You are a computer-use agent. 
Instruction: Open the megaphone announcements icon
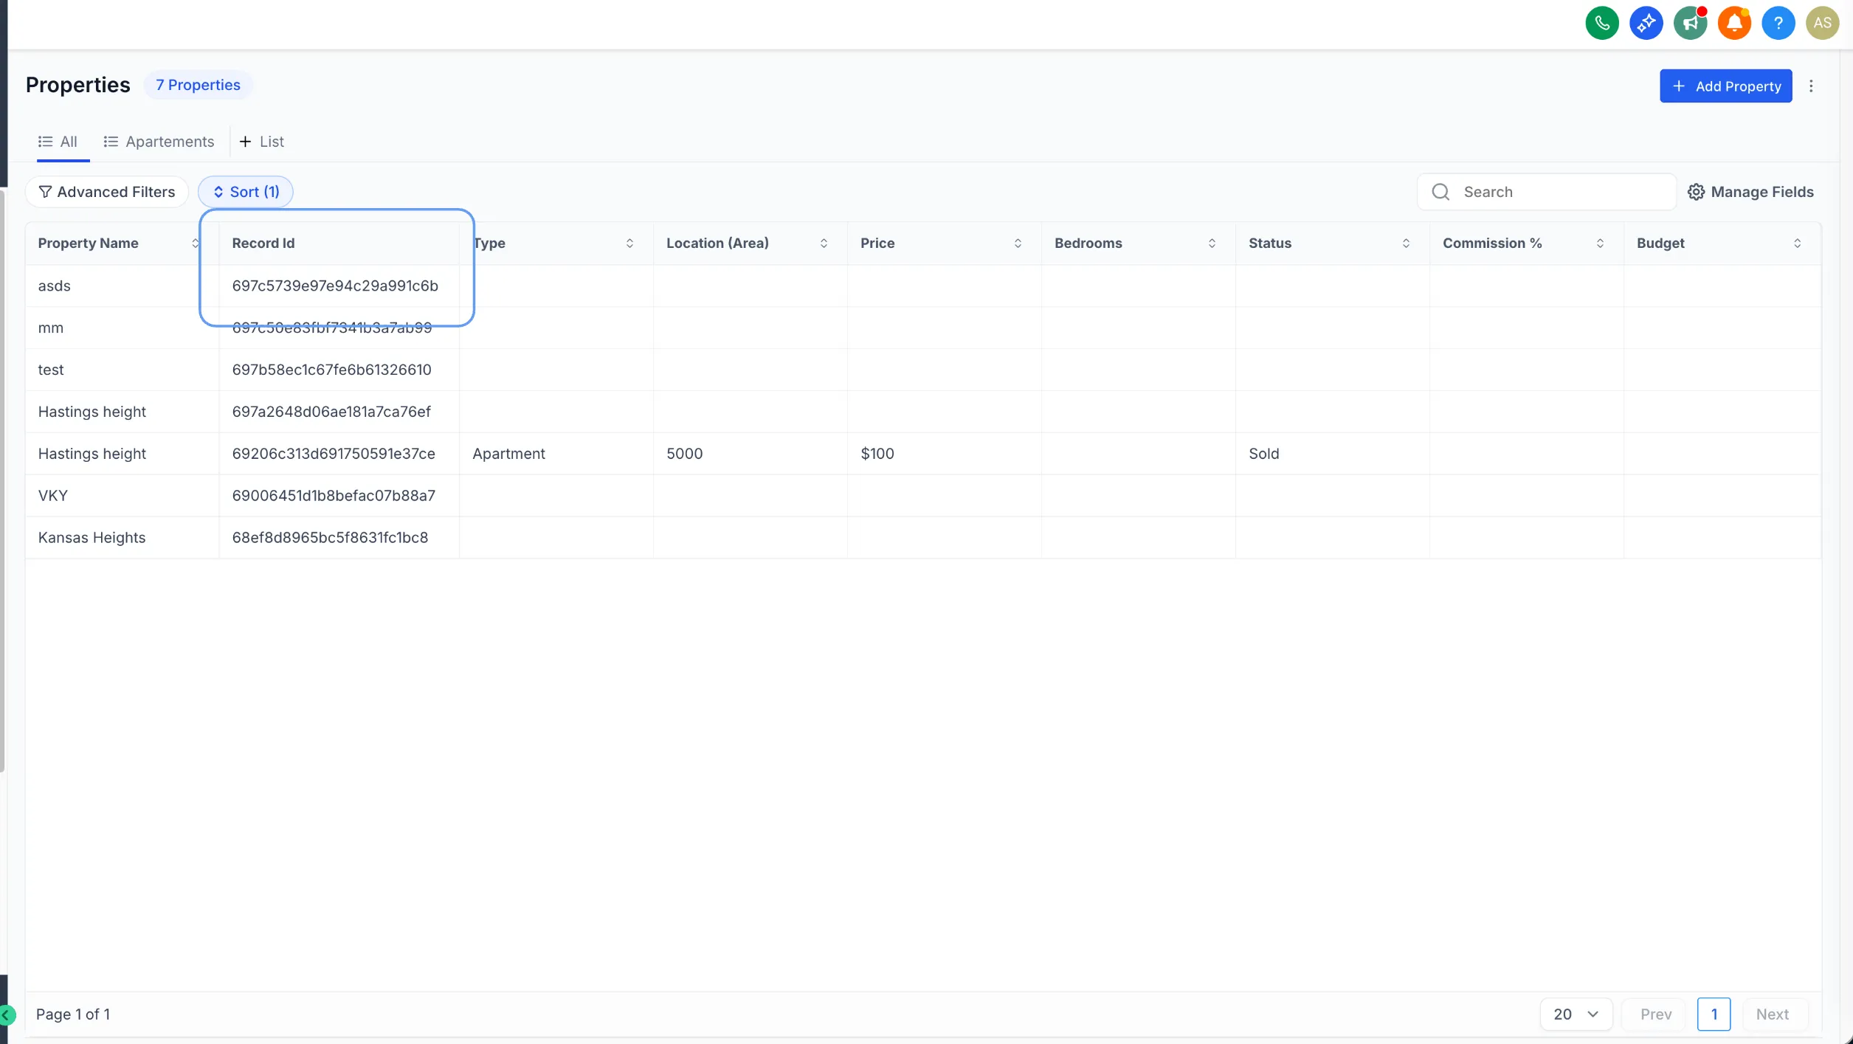[1690, 23]
